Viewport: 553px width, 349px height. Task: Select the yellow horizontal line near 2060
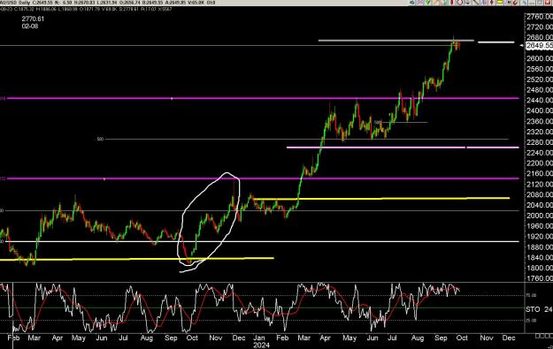pyautogui.click(x=381, y=199)
